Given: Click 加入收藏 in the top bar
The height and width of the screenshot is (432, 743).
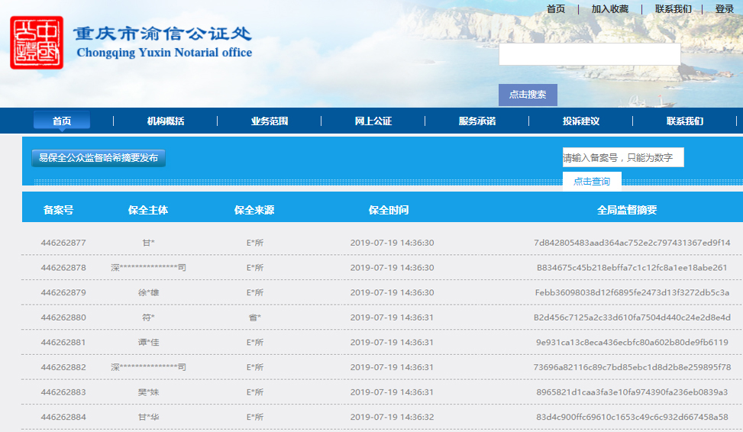Looking at the screenshot, I should (610, 9).
